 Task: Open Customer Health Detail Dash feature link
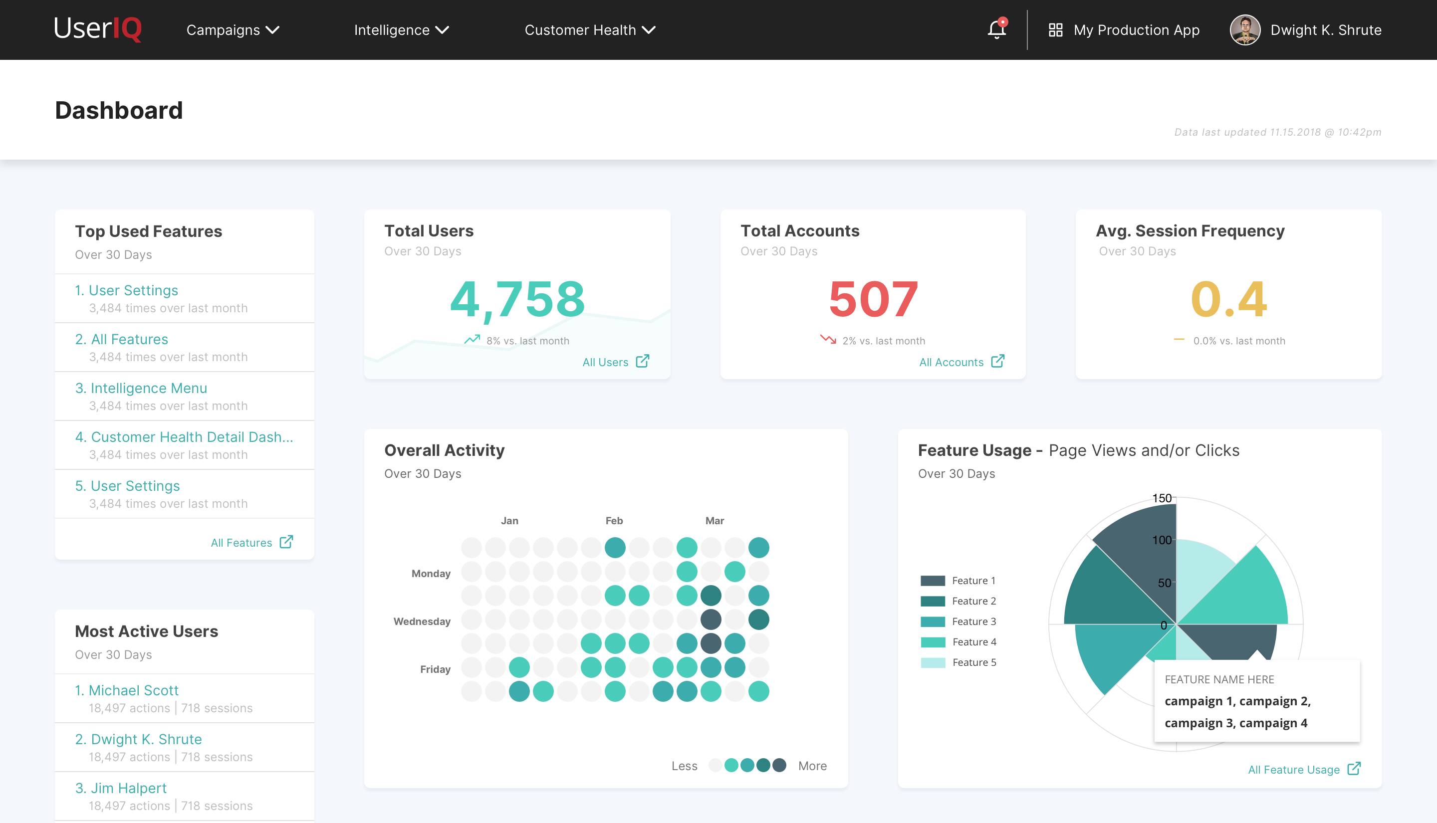pyautogui.click(x=184, y=437)
